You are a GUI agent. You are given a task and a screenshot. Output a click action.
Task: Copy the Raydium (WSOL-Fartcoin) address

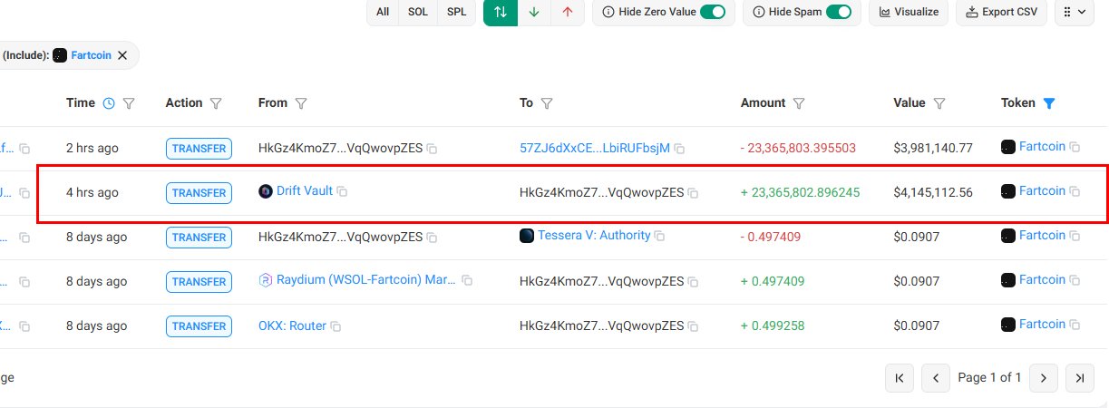point(467,281)
